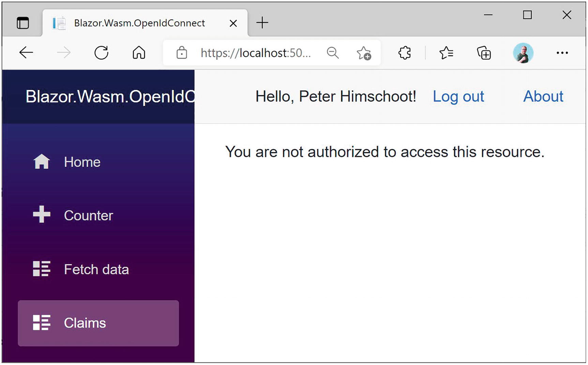Go to browser home page icon
Image resolution: width=588 pixels, height=365 pixels.
[139, 53]
